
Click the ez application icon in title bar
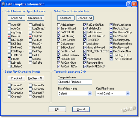pyautogui.click(x=3, y=4)
